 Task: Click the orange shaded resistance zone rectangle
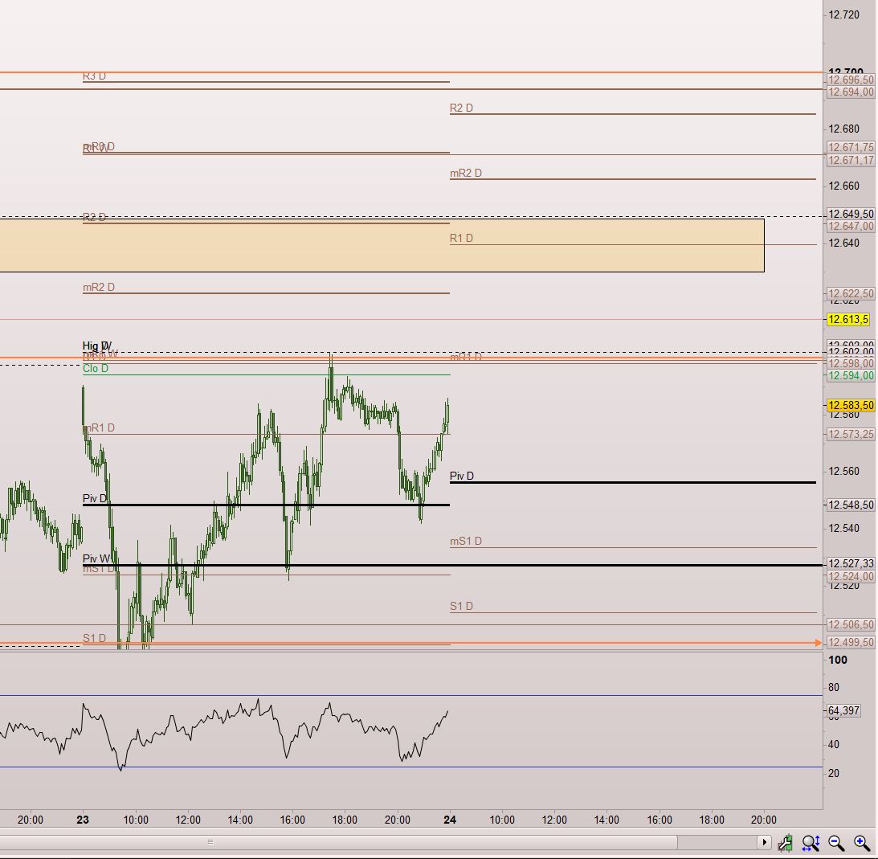tap(382, 245)
